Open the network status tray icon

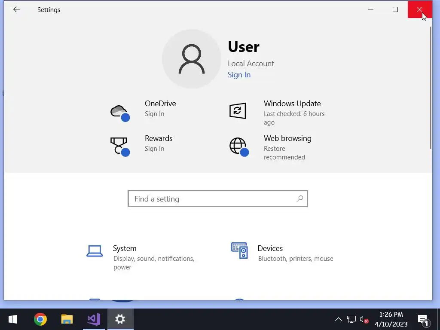coord(351,319)
